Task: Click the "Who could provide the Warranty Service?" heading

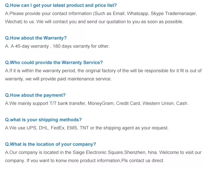Action: click(54, 62)
